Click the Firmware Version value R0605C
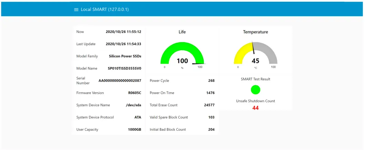The image size is (365, 150). point(135,93)
